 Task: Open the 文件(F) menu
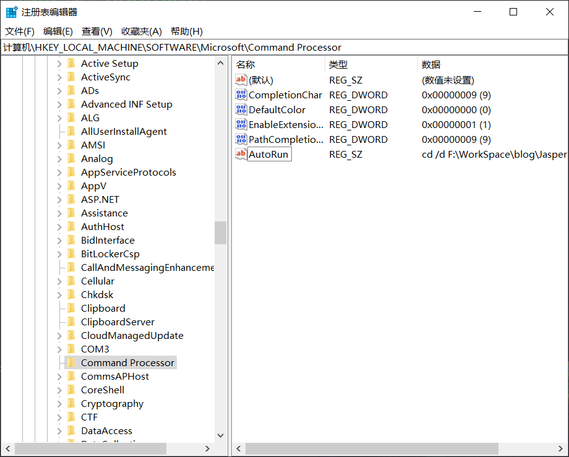(x=20, y=31)
